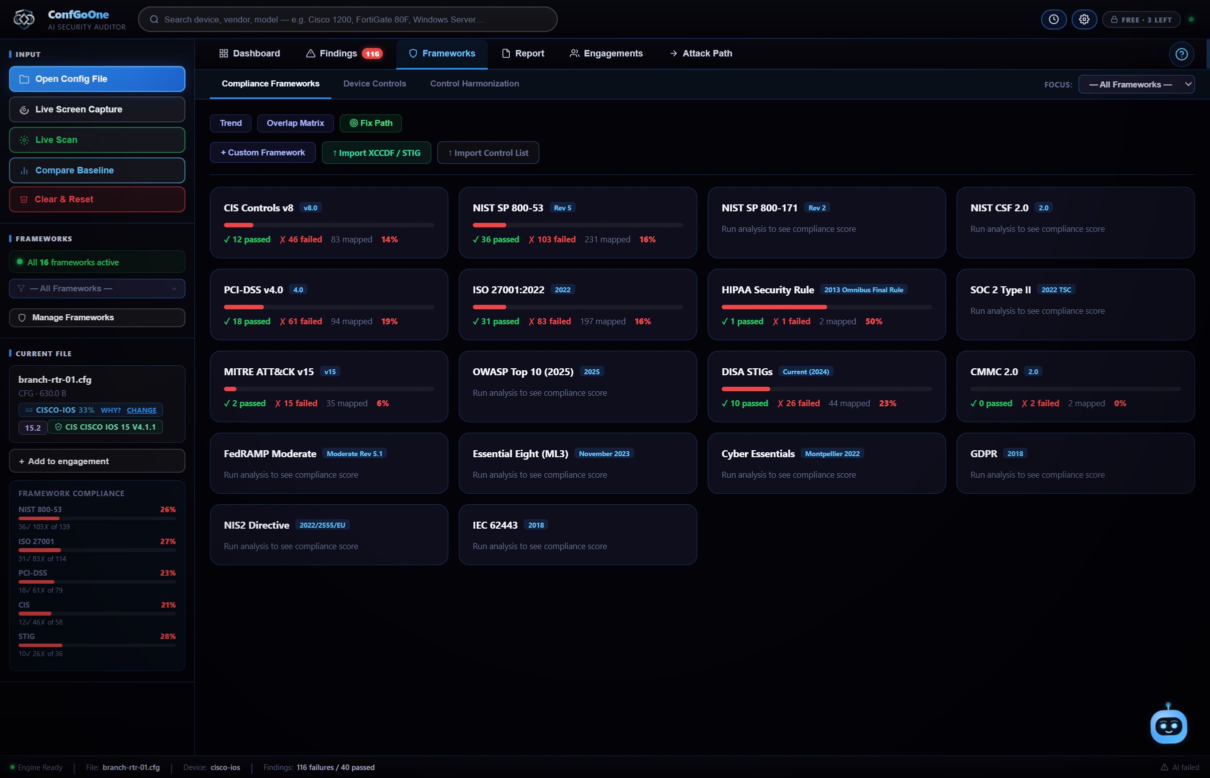Click the trash icon in Clear & Reset
The image size is (1210, 778).
24,199
